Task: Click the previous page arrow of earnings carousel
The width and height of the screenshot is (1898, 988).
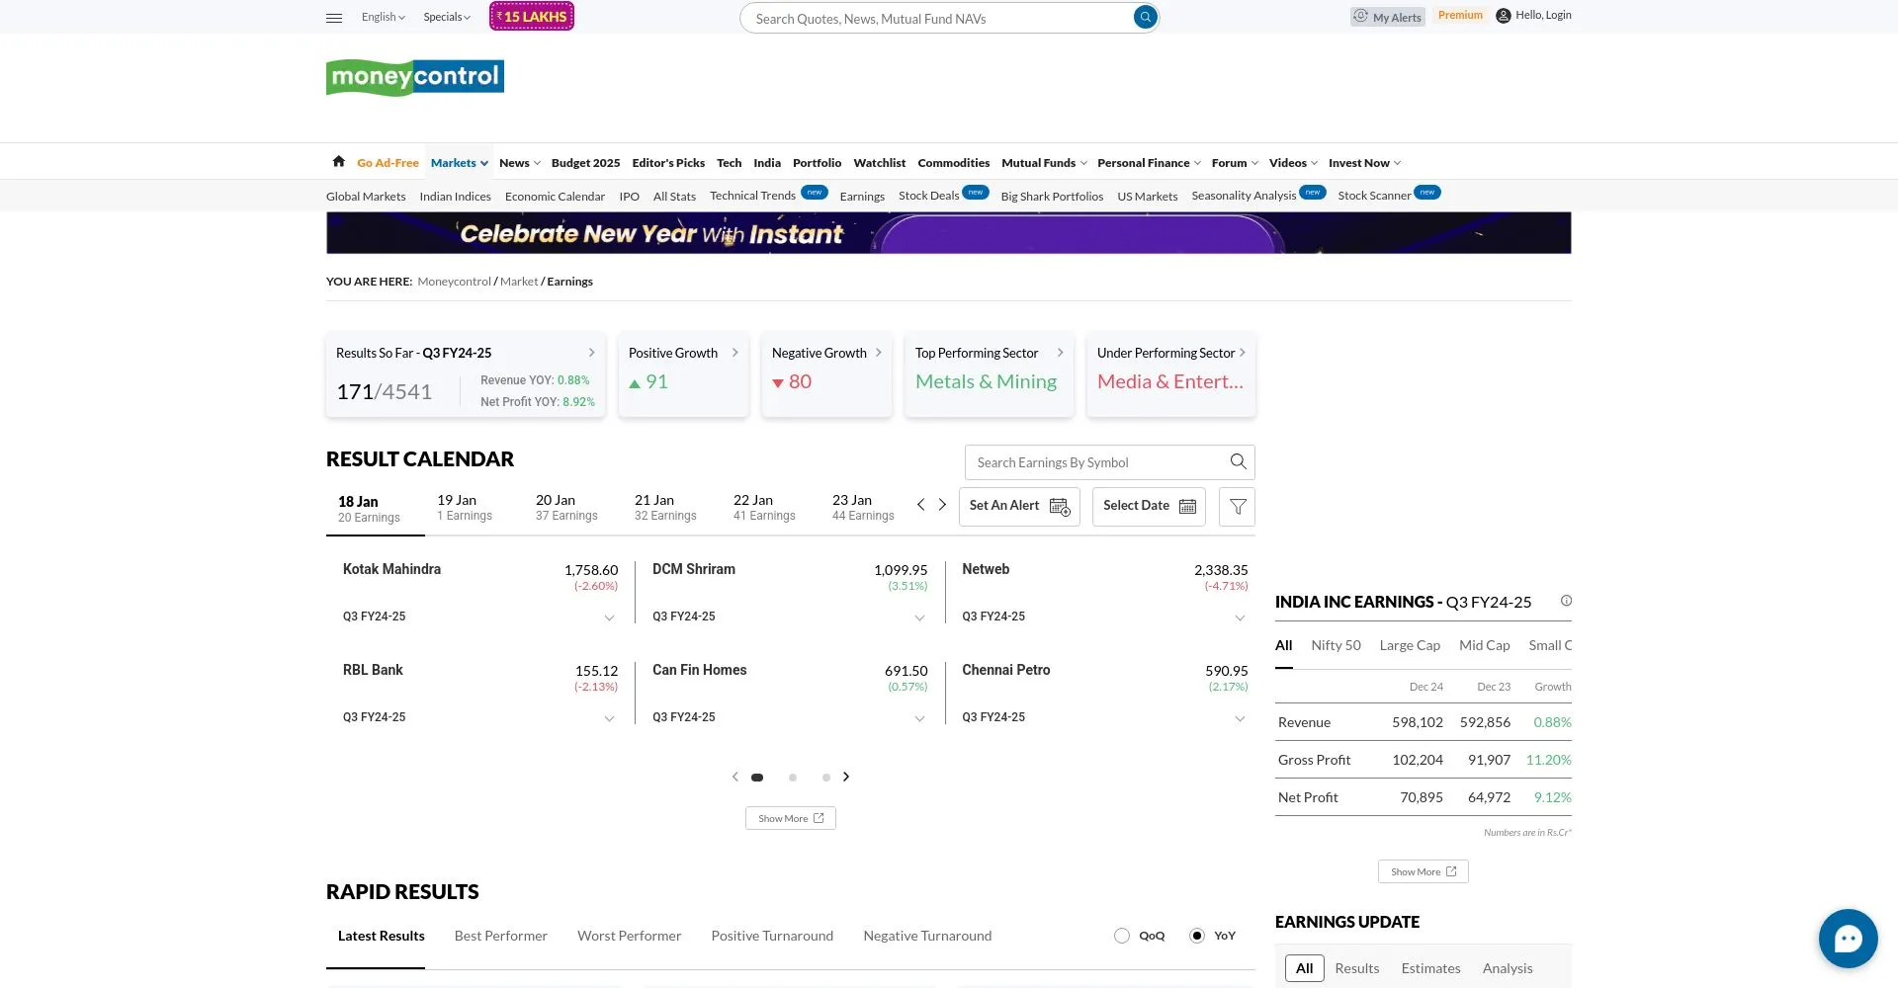Action: (x=734, y=777)
